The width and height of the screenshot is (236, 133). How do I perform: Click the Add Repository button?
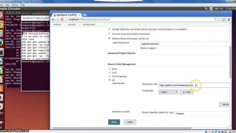224,104
